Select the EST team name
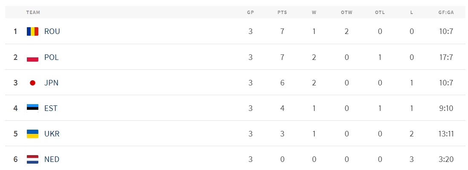 pyautogui.click(x=51, y=108)
